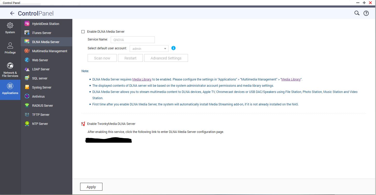This screenshot has width=376, height=195.
Task: Click the DLNA Media Server icon
Action: [27, 42]
